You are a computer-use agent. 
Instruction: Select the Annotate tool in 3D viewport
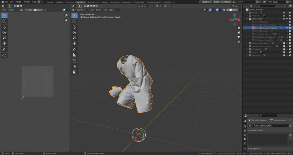coord(74,49)
